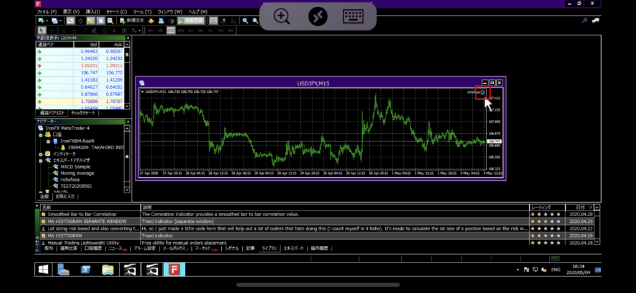The width and height of the screenshot is (636, 293).
Task: Click the smiley face icon on chart
Action: click(x=483, y=92)
